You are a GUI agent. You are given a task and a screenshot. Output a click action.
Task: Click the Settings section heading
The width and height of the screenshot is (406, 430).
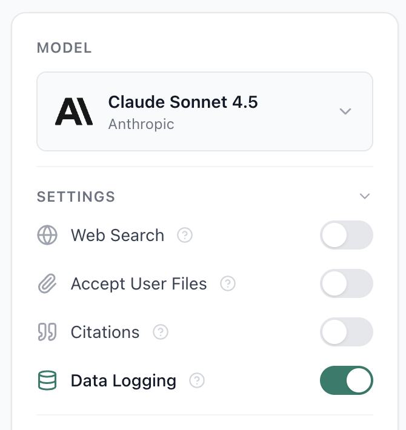(x=76, y=196)
